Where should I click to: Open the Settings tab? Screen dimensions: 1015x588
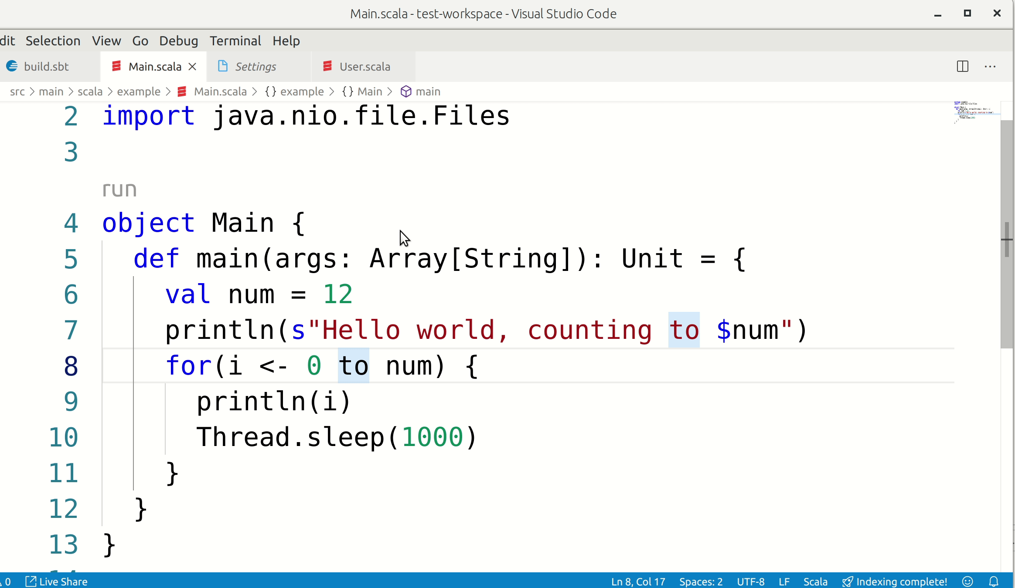tap(255, 67)
